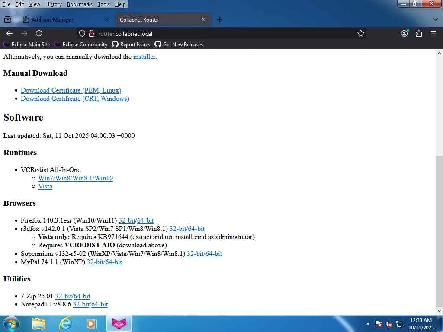
Task: Open the Tools menu
Action: click(104, 4)
